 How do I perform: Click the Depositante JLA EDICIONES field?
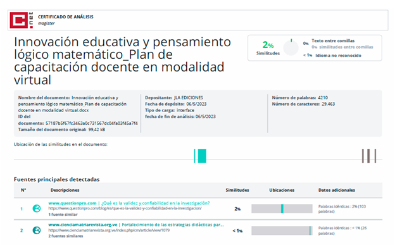[174, 97]
